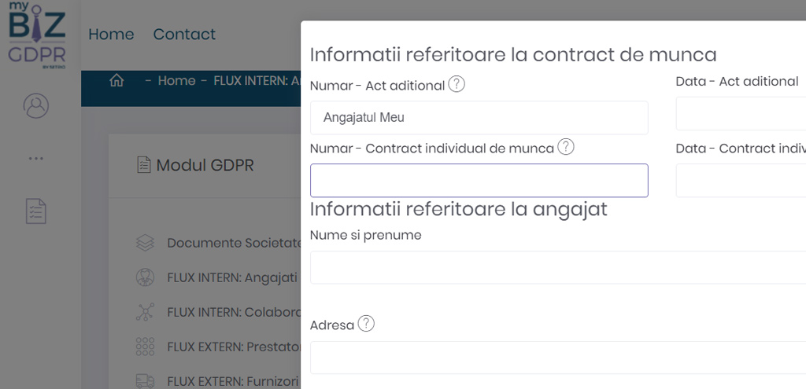
Task: Click the FLUX INTERN: Angajati icon
Action: click(145, 277)
